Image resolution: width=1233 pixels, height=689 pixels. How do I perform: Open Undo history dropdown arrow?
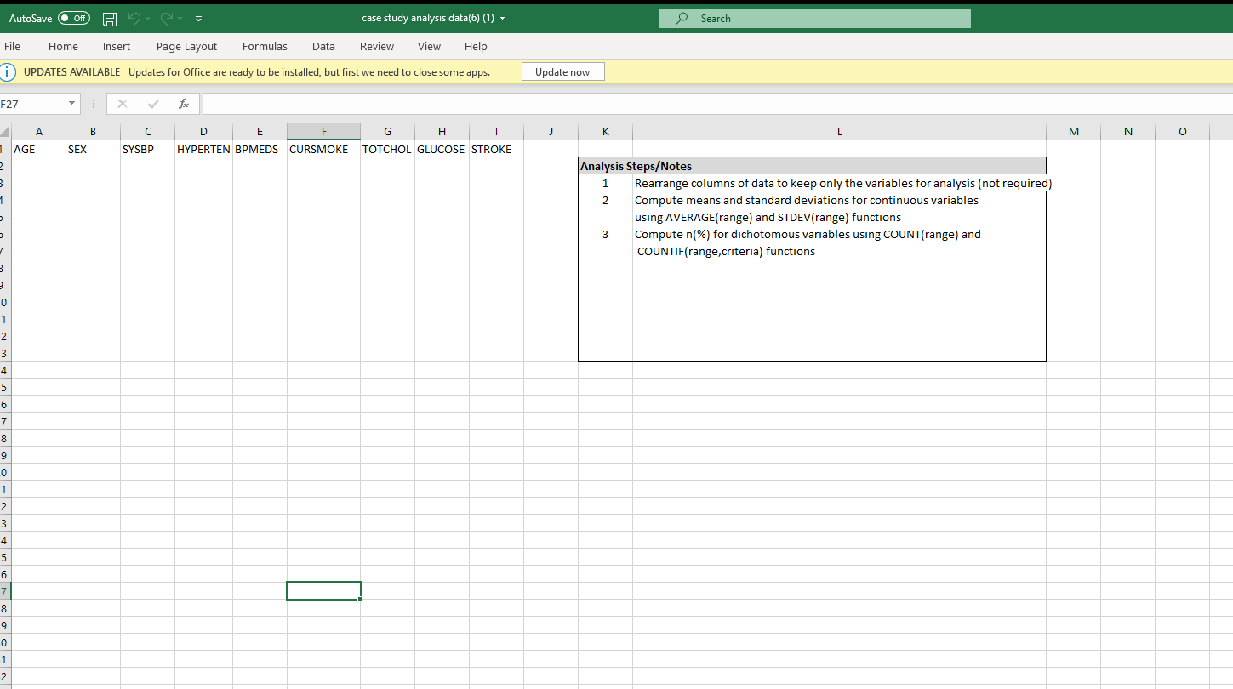pyautogui.click(x=148, y=19)
